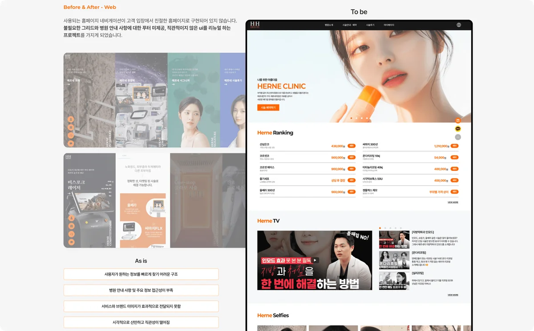Open the orange calendar reservation floating icon
This screenshot has height=331, width=534.
click(x=458, y=121)
